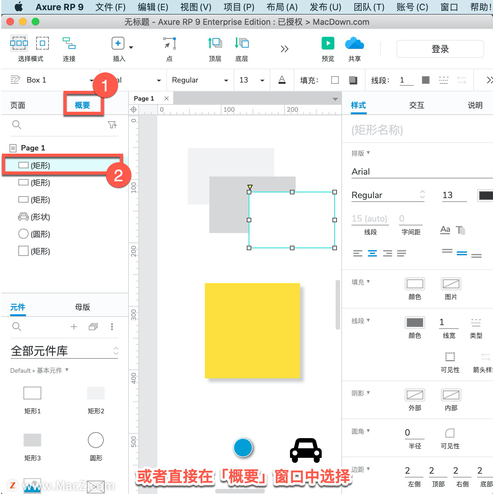Send to back with 底层 icon
Screen dimensions: 493x494
tap(241, 43)
